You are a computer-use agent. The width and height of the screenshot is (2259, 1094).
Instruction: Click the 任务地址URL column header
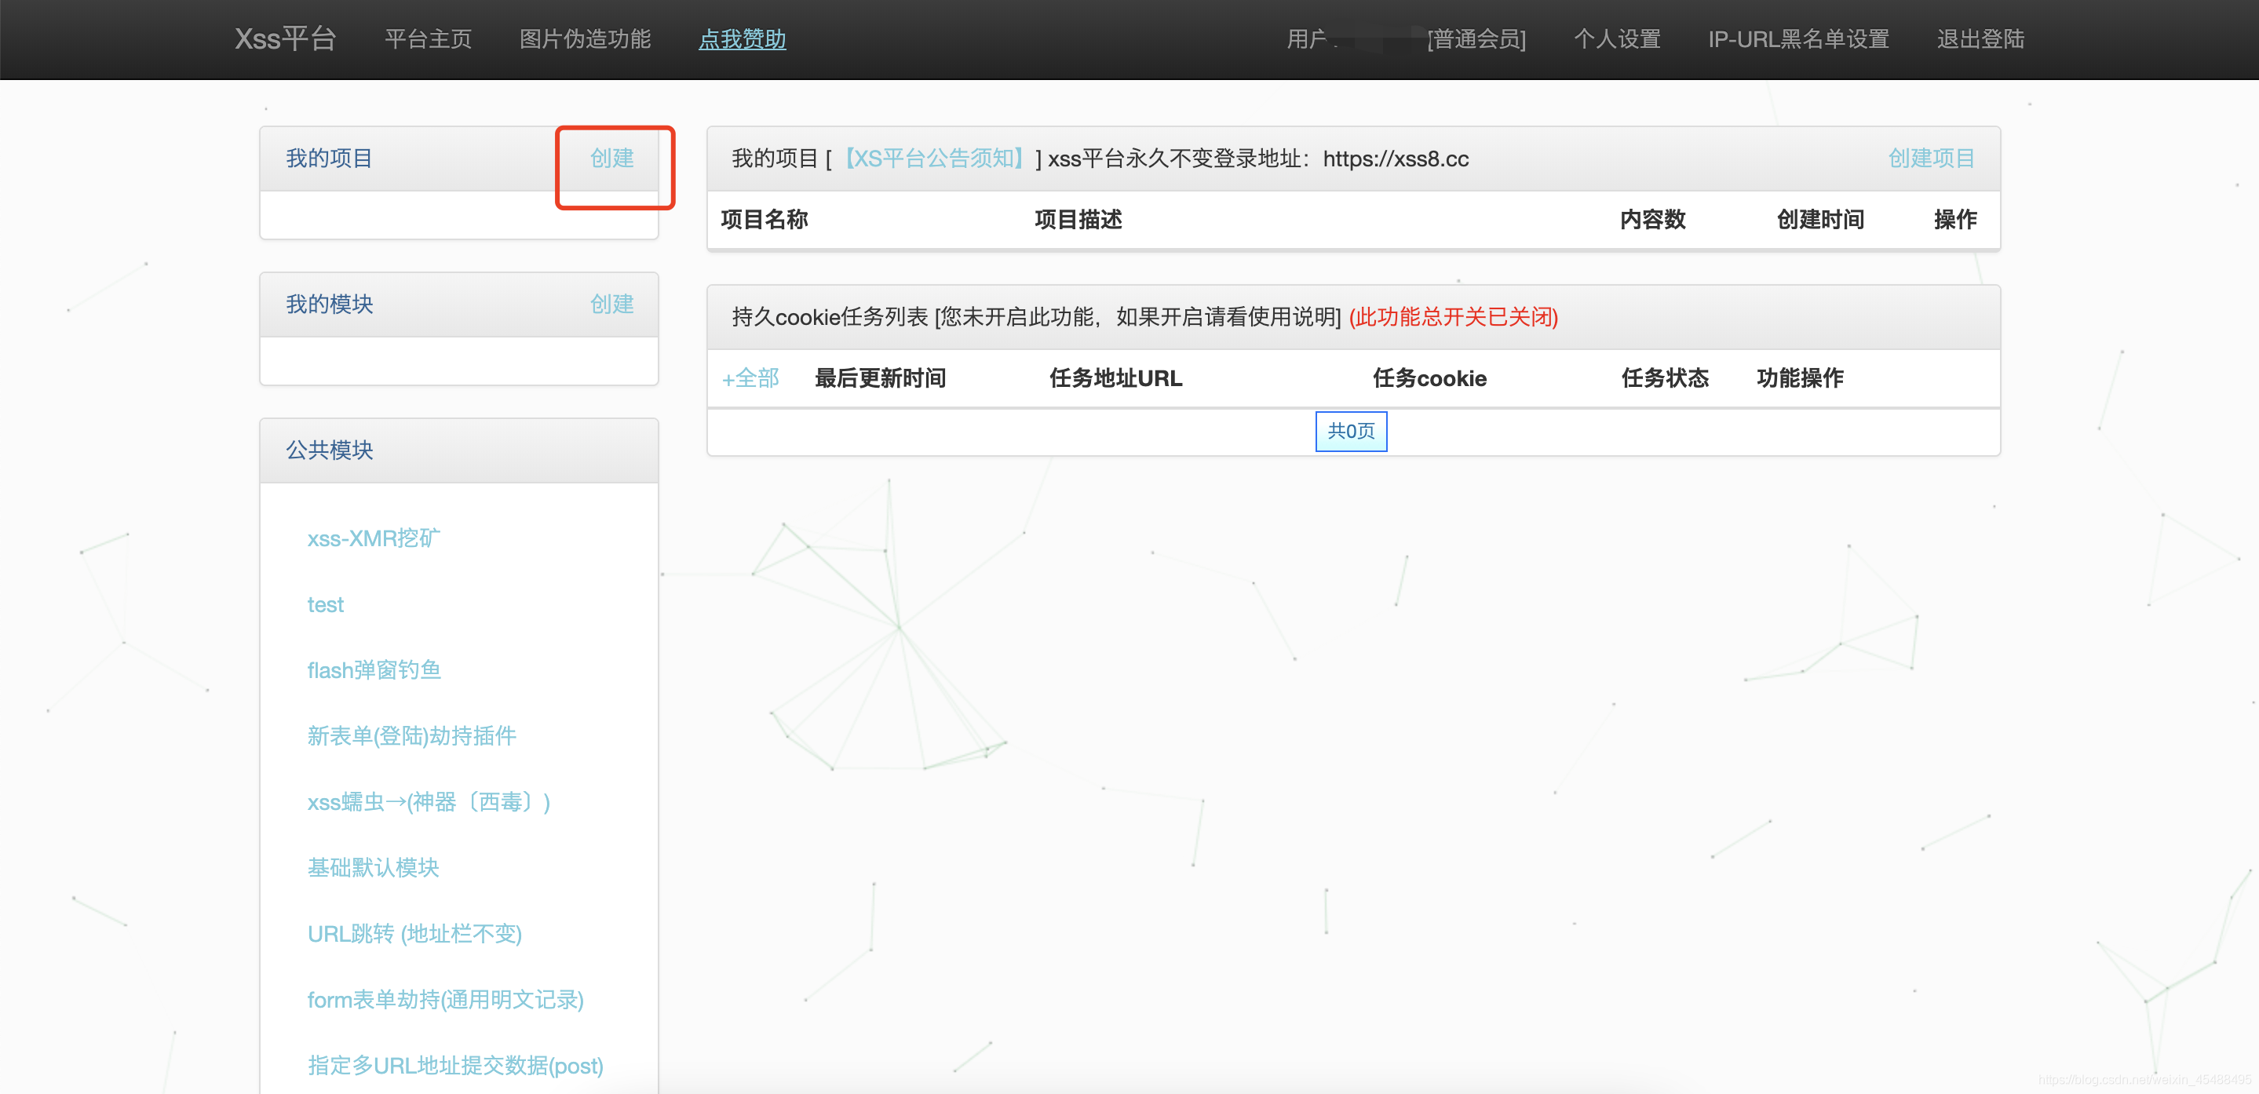1115,377
